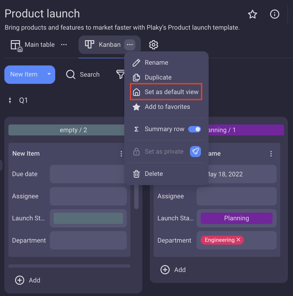The image size is (293, 296).
Task: Open Planning card kebab menu
Action: click(271, 154)
